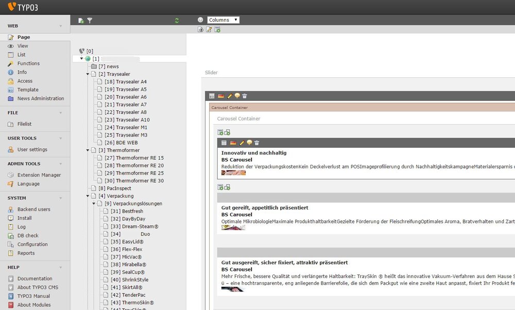Collapse the [9] Verpackungslösungen tree branch
Screen dimensions: 515x310
pos(94,203)
